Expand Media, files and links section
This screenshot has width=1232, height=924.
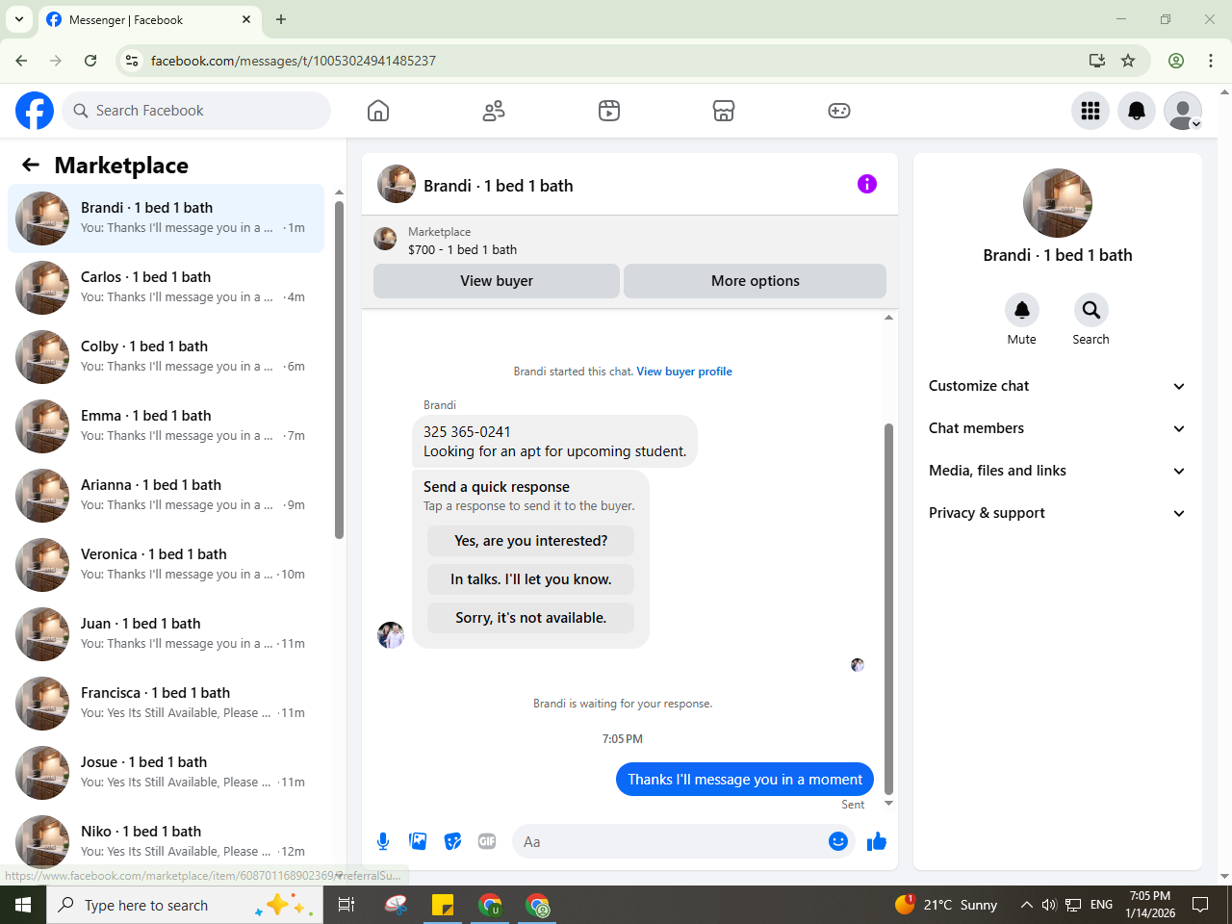pyautogui.click(x=1057, y=471)
